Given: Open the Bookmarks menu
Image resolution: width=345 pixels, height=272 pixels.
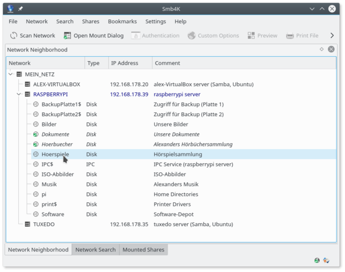Looking at the screenshot, I should [x=122, y=22].
